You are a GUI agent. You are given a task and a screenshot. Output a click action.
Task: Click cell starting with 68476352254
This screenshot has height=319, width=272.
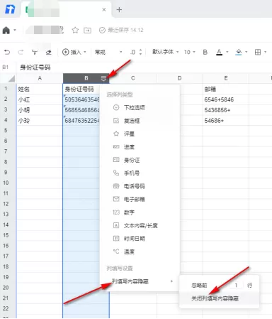(x=81, y=120)
